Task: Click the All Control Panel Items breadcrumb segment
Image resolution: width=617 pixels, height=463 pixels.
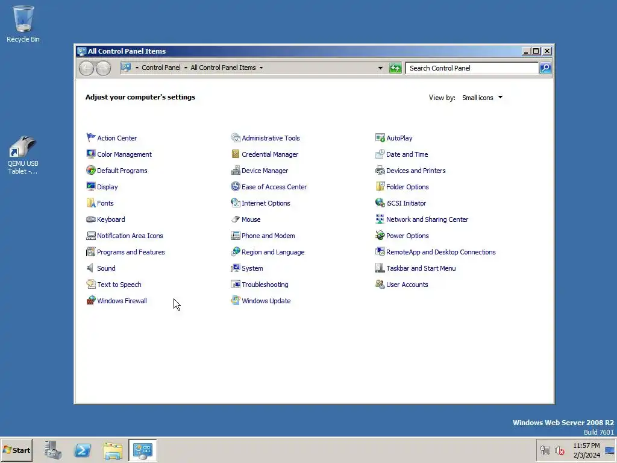Action: pos(223,68)
